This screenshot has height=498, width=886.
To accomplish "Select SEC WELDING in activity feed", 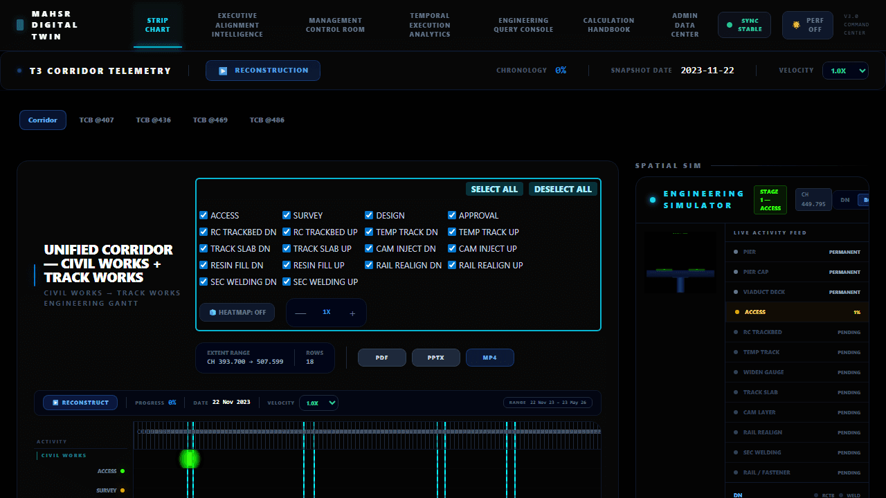I will pos(797,452).
